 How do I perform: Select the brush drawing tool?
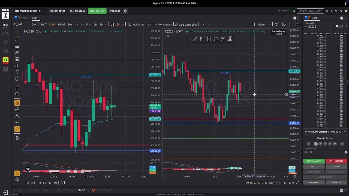point(17,66)
